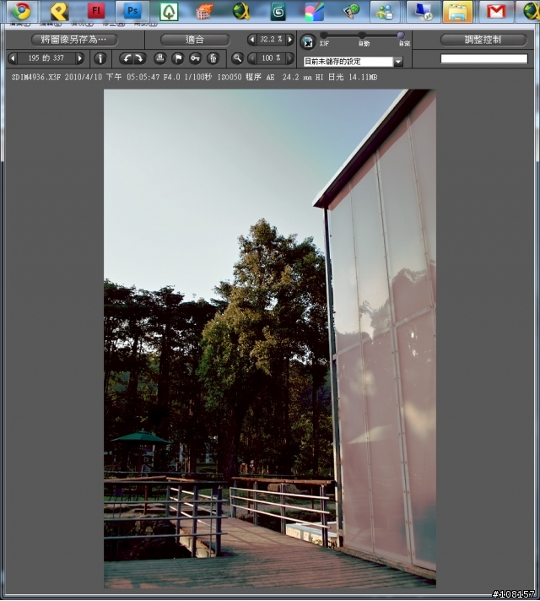Viewport: 540px width, 601px height.
Task: Increase the 32.2% zoom level
Action: tap(290, 40)
